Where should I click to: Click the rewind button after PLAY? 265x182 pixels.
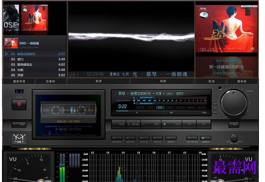189,124
